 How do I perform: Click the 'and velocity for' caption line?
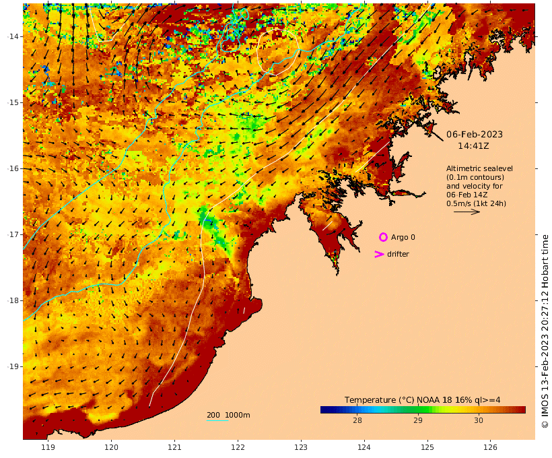point(475,186)
